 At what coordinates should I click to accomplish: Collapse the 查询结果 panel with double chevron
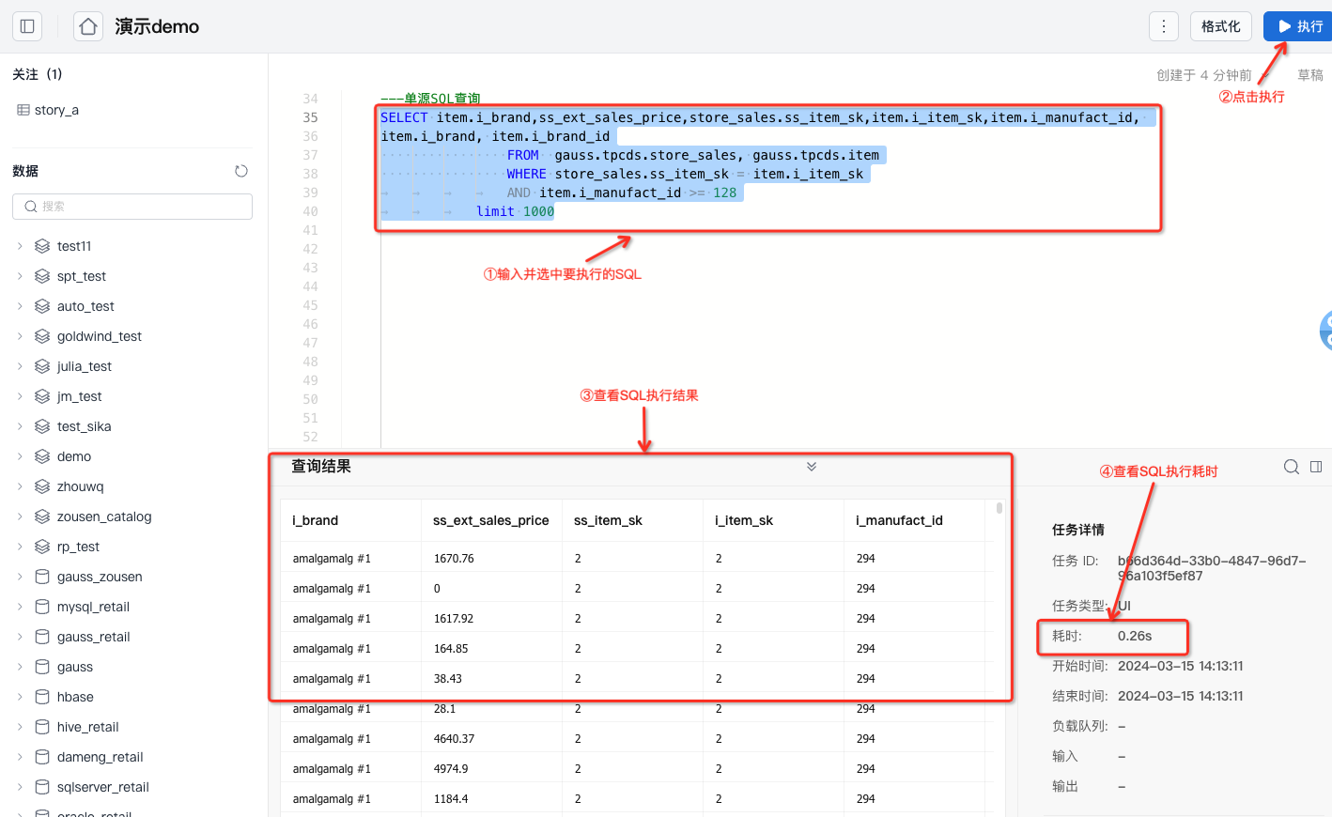click(x=812, y=467)
